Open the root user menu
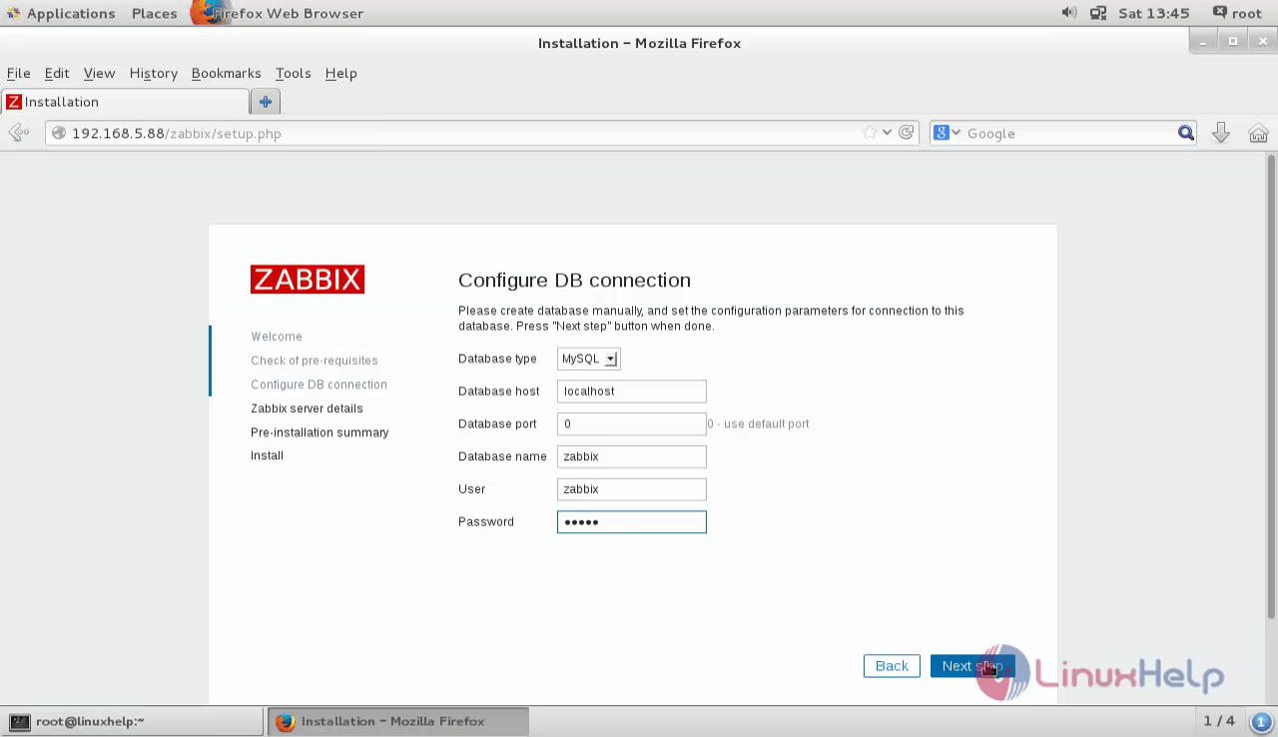The width and height of the screenshot is (1278, 737). click(x=1237, y=13)
